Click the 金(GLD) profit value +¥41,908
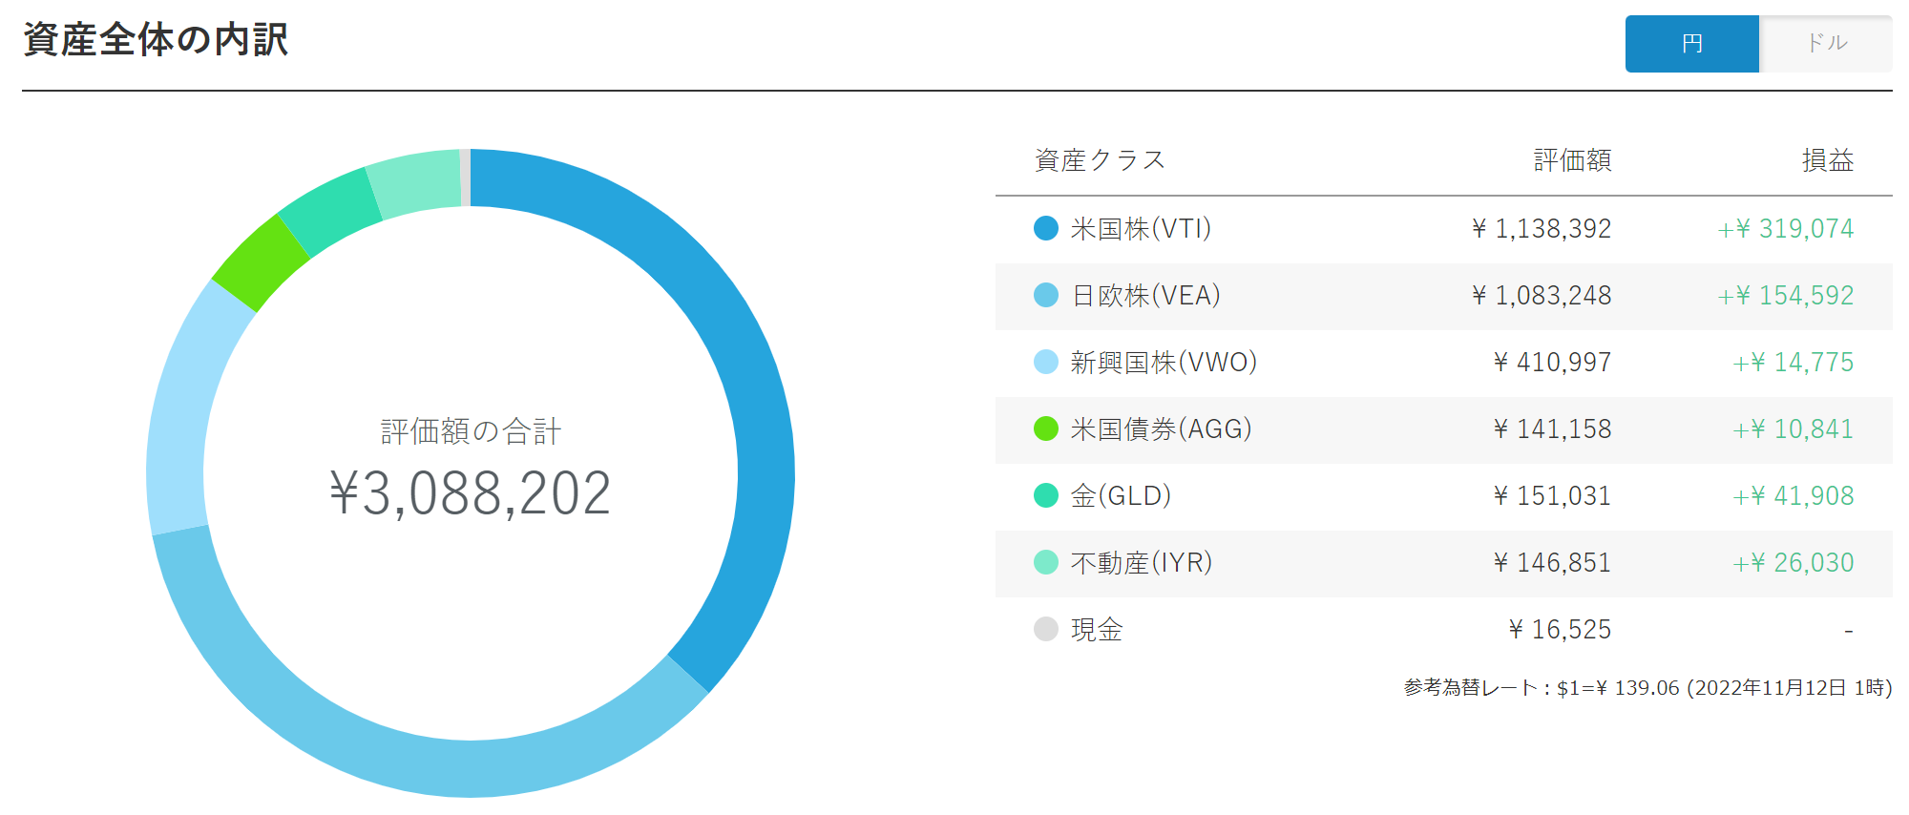Image resolution: width=1909 pixels, height=815 pixels. point(1793,496)
